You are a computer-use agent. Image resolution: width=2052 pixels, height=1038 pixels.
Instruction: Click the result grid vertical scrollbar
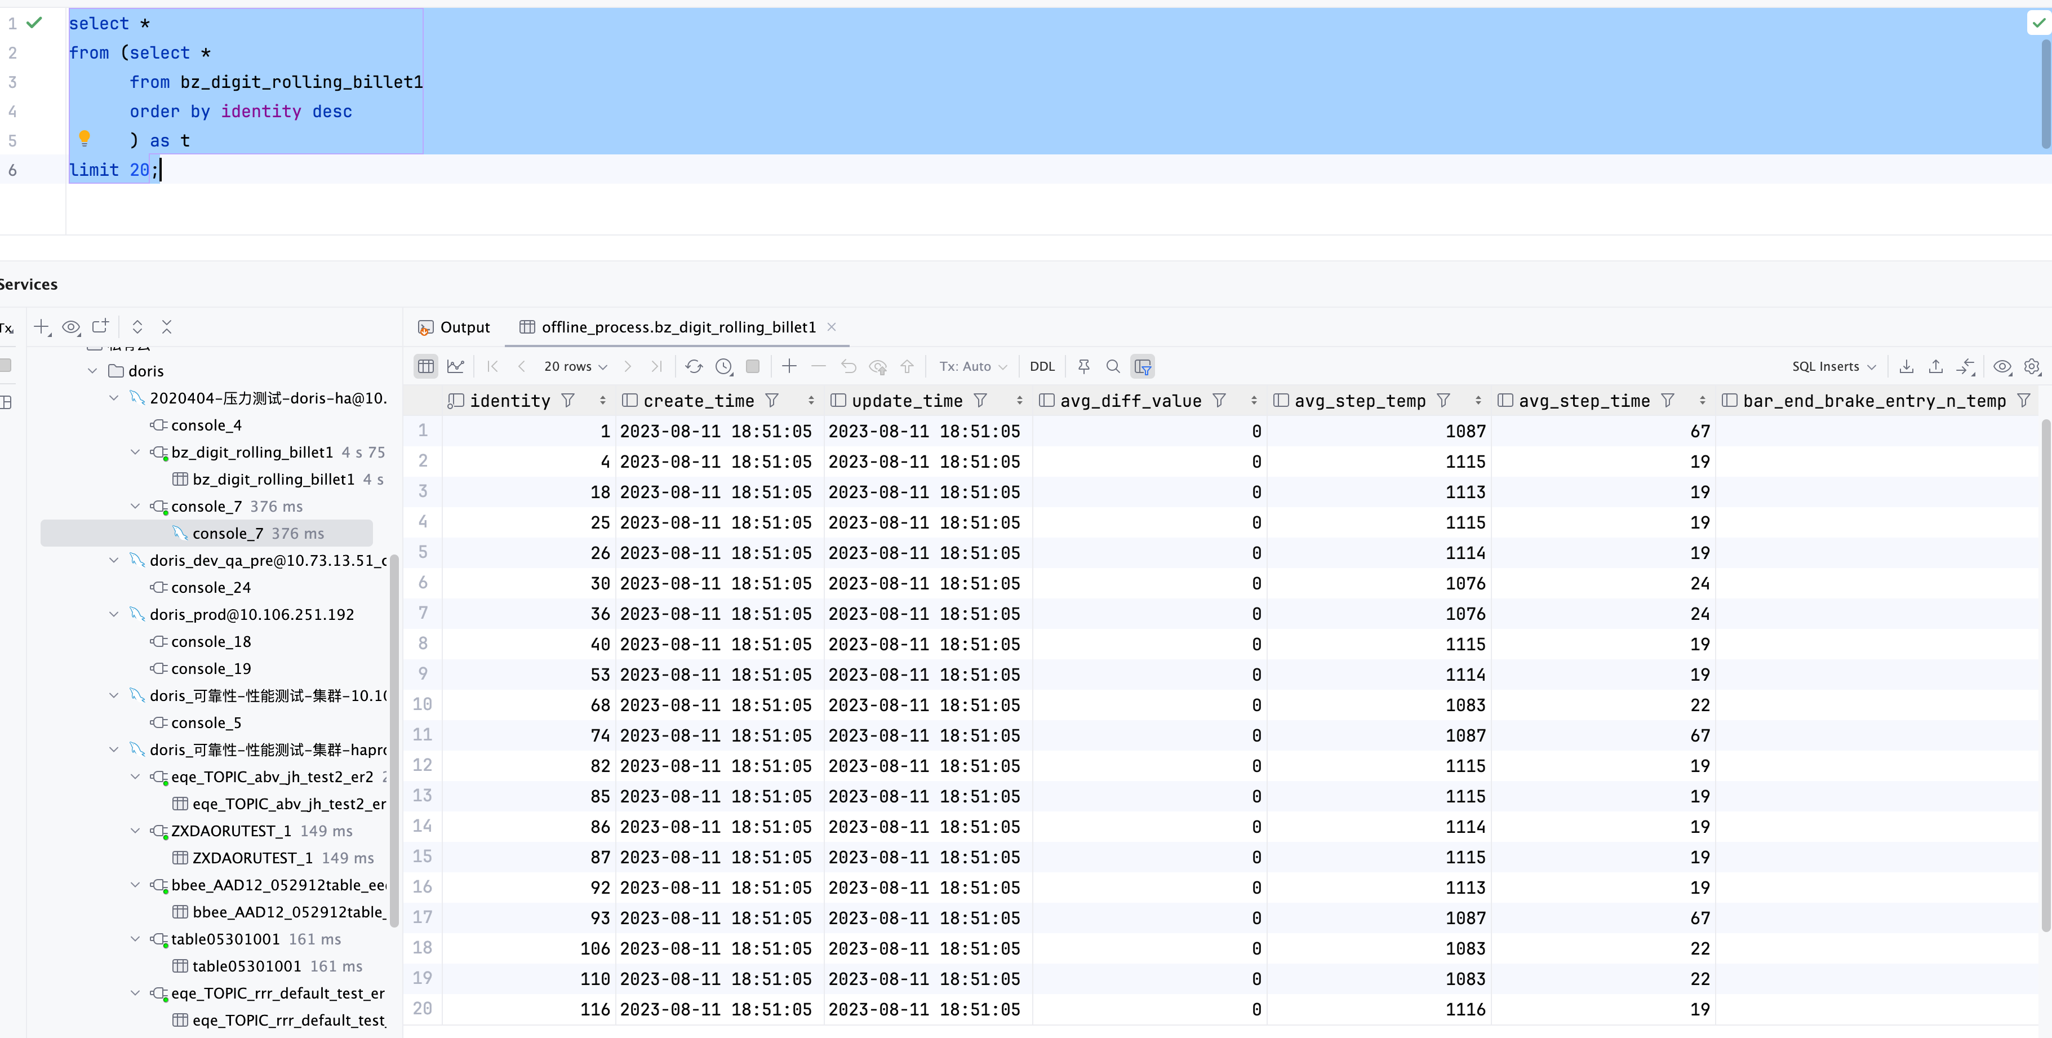[2045, 676]
